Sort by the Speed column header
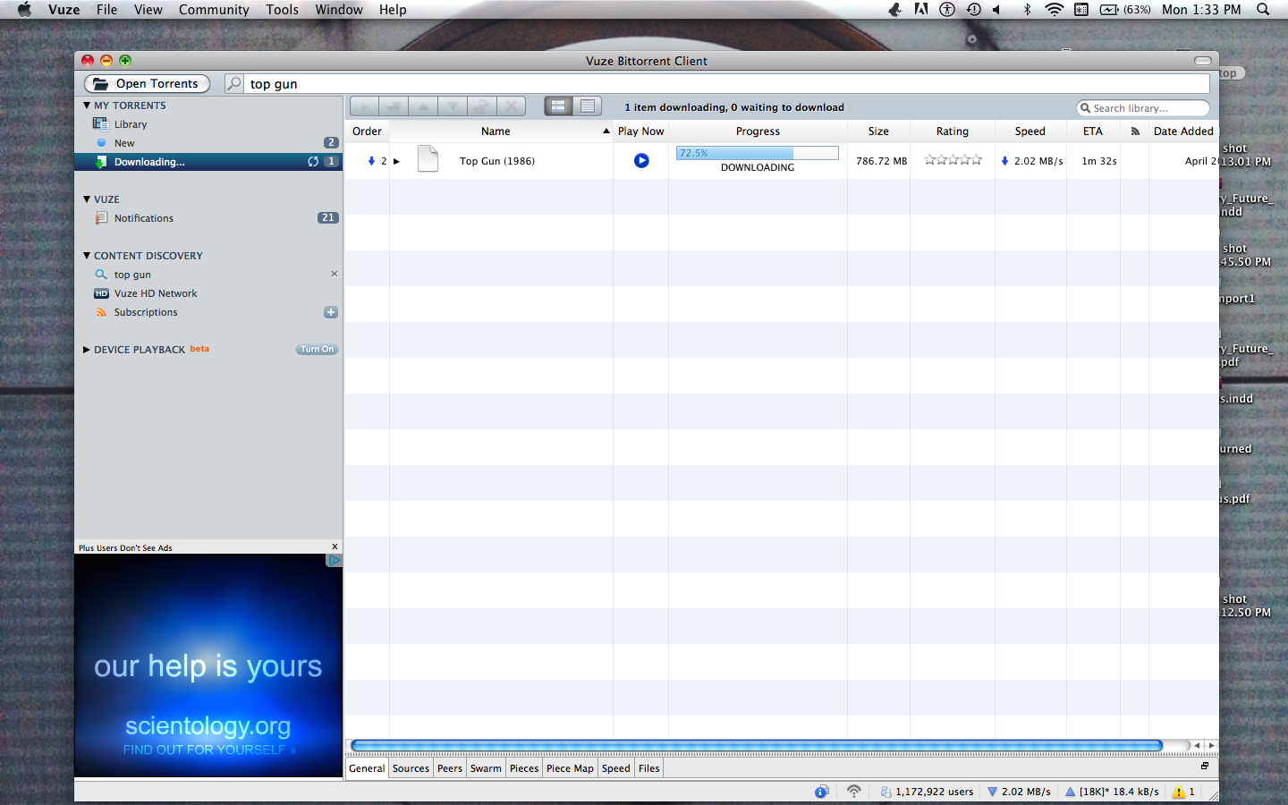This screenshot has width=1288, height=805. pyautogui.click(x=1030, y=131)
